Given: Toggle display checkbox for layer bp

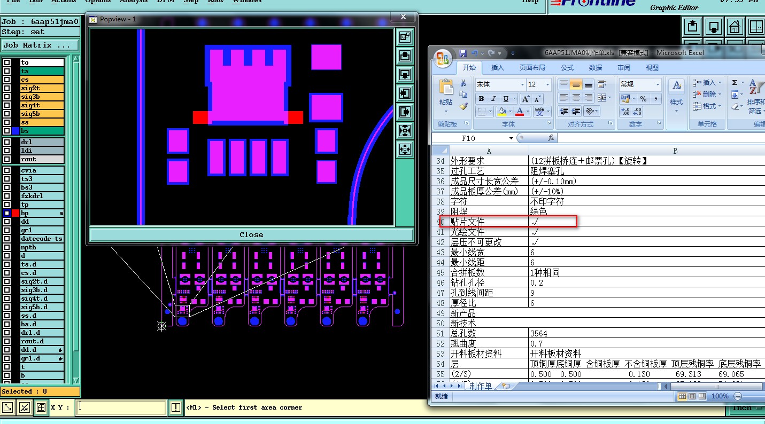Looking at the screenshot, I should tap(6, 213).
